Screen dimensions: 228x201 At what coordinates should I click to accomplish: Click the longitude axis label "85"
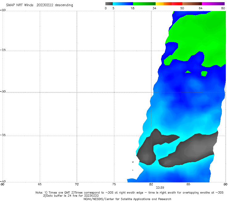(188, 184)
